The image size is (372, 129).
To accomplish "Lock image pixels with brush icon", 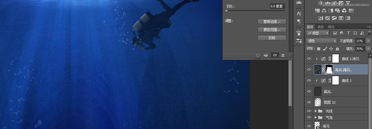I will (325, 49).
